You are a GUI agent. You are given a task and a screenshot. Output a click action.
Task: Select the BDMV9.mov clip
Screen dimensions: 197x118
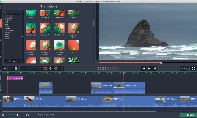pyautogui.click(x=128, y=101)
